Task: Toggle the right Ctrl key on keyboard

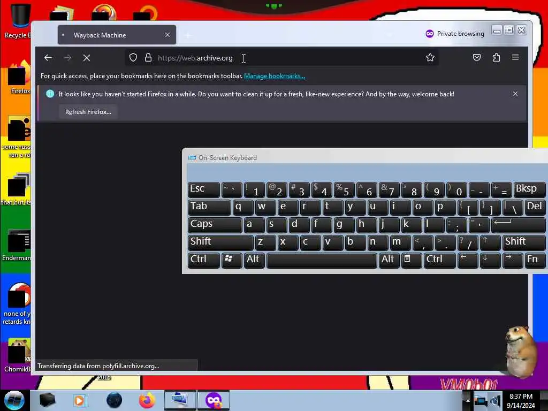Action: (x=440, y=261)
